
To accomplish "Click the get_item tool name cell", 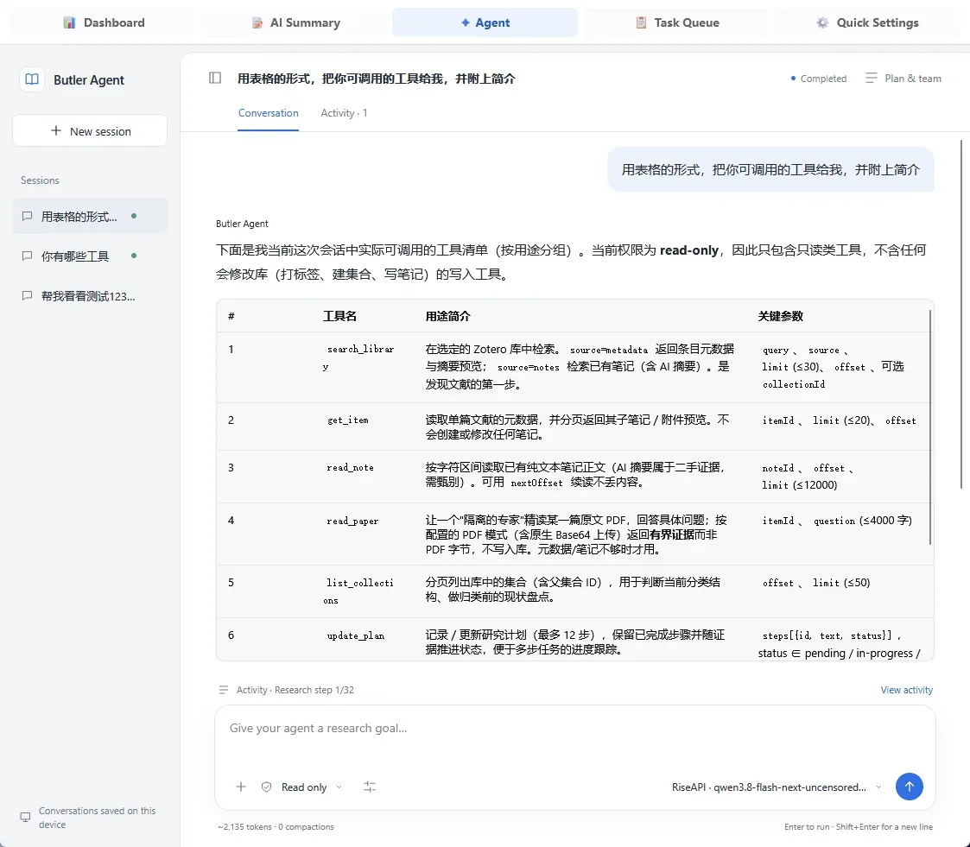I will point(348,420).
